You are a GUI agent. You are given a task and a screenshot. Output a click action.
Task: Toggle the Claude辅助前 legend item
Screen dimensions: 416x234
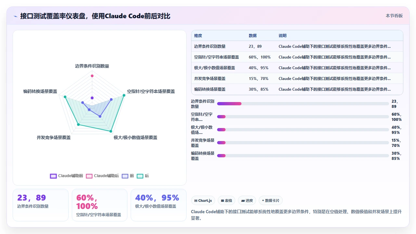point(66,176)
